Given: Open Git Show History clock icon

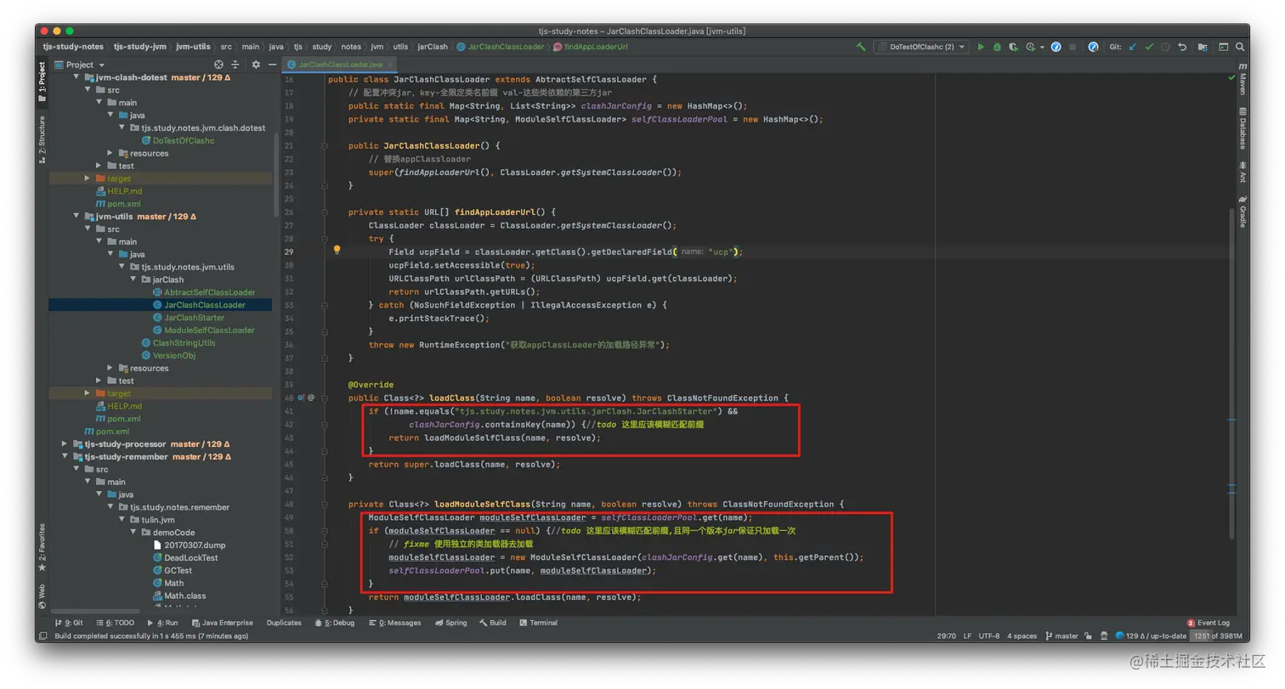Looking at the screenshot, I should coord(1165,47).
